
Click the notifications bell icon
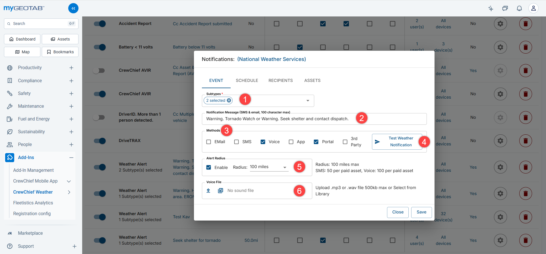519,8
